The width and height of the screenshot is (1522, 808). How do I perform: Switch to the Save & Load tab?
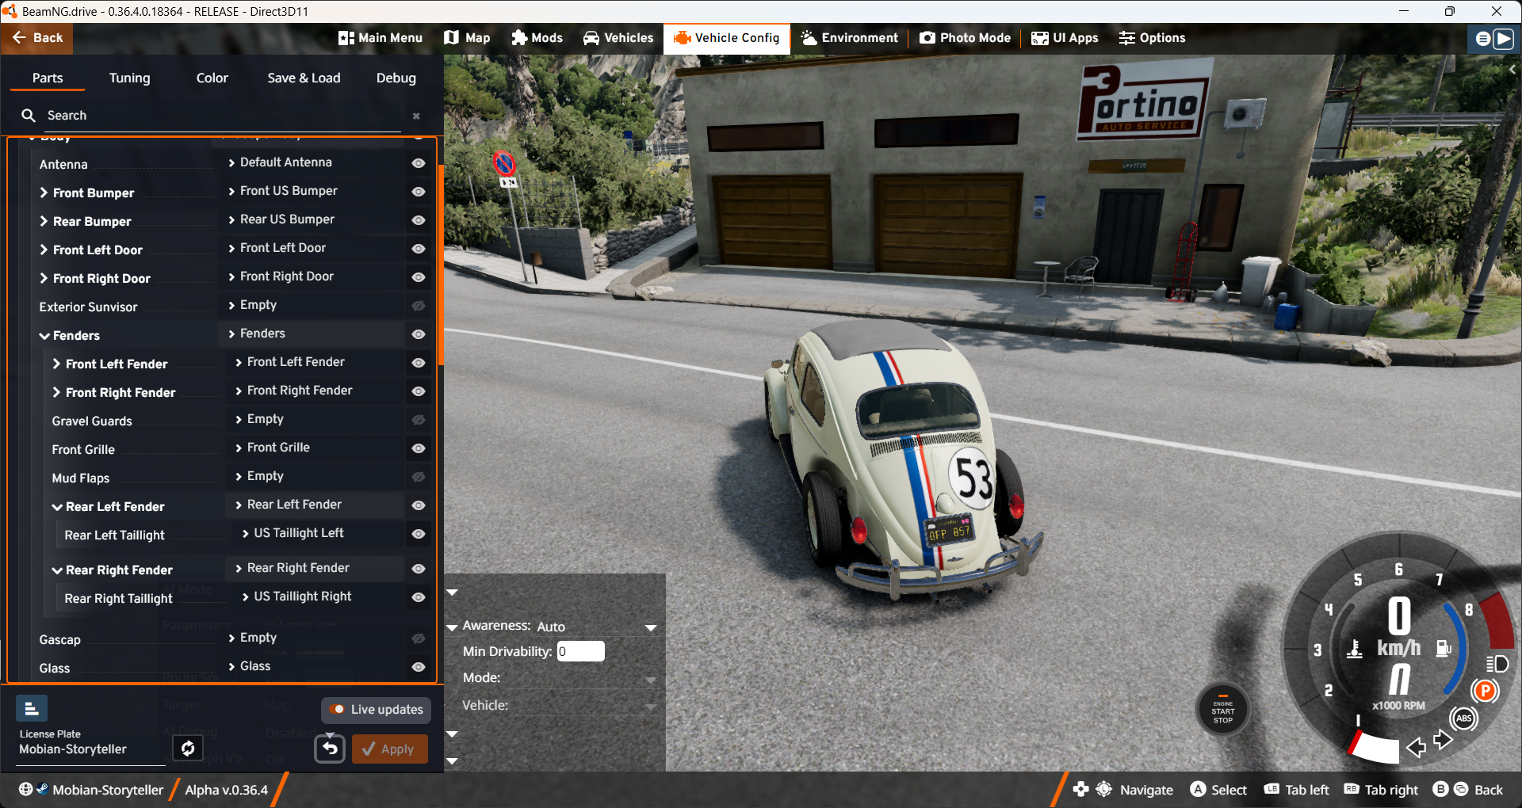coord(304,78)
